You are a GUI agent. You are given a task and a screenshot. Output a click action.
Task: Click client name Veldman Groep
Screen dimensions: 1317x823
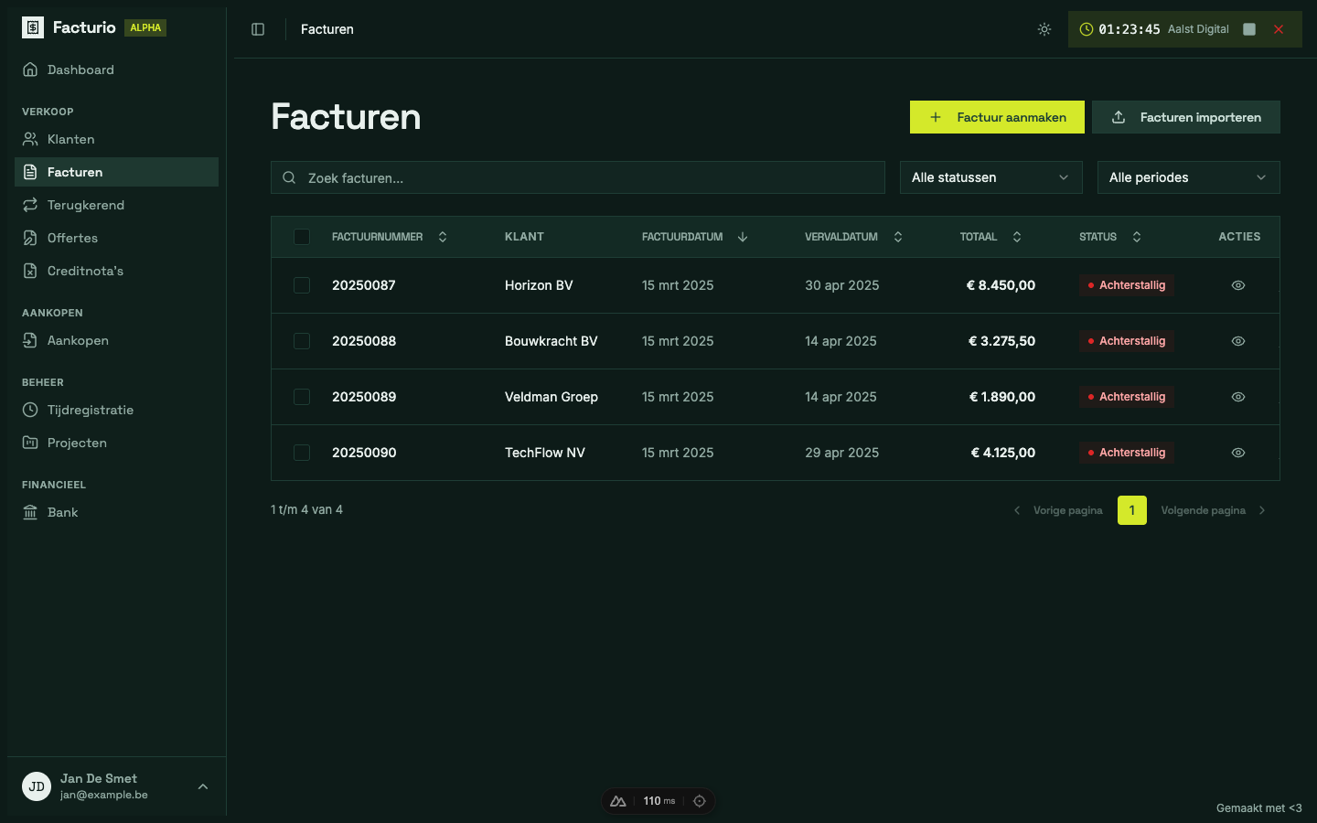coord(551,397)
